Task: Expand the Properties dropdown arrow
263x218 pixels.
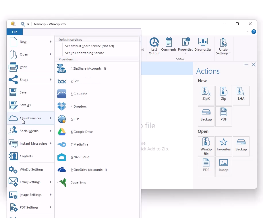Action: pos(185,53)
